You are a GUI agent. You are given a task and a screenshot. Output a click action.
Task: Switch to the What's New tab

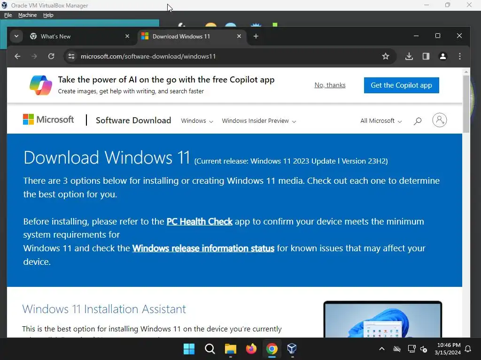click(x=80, y=37)
